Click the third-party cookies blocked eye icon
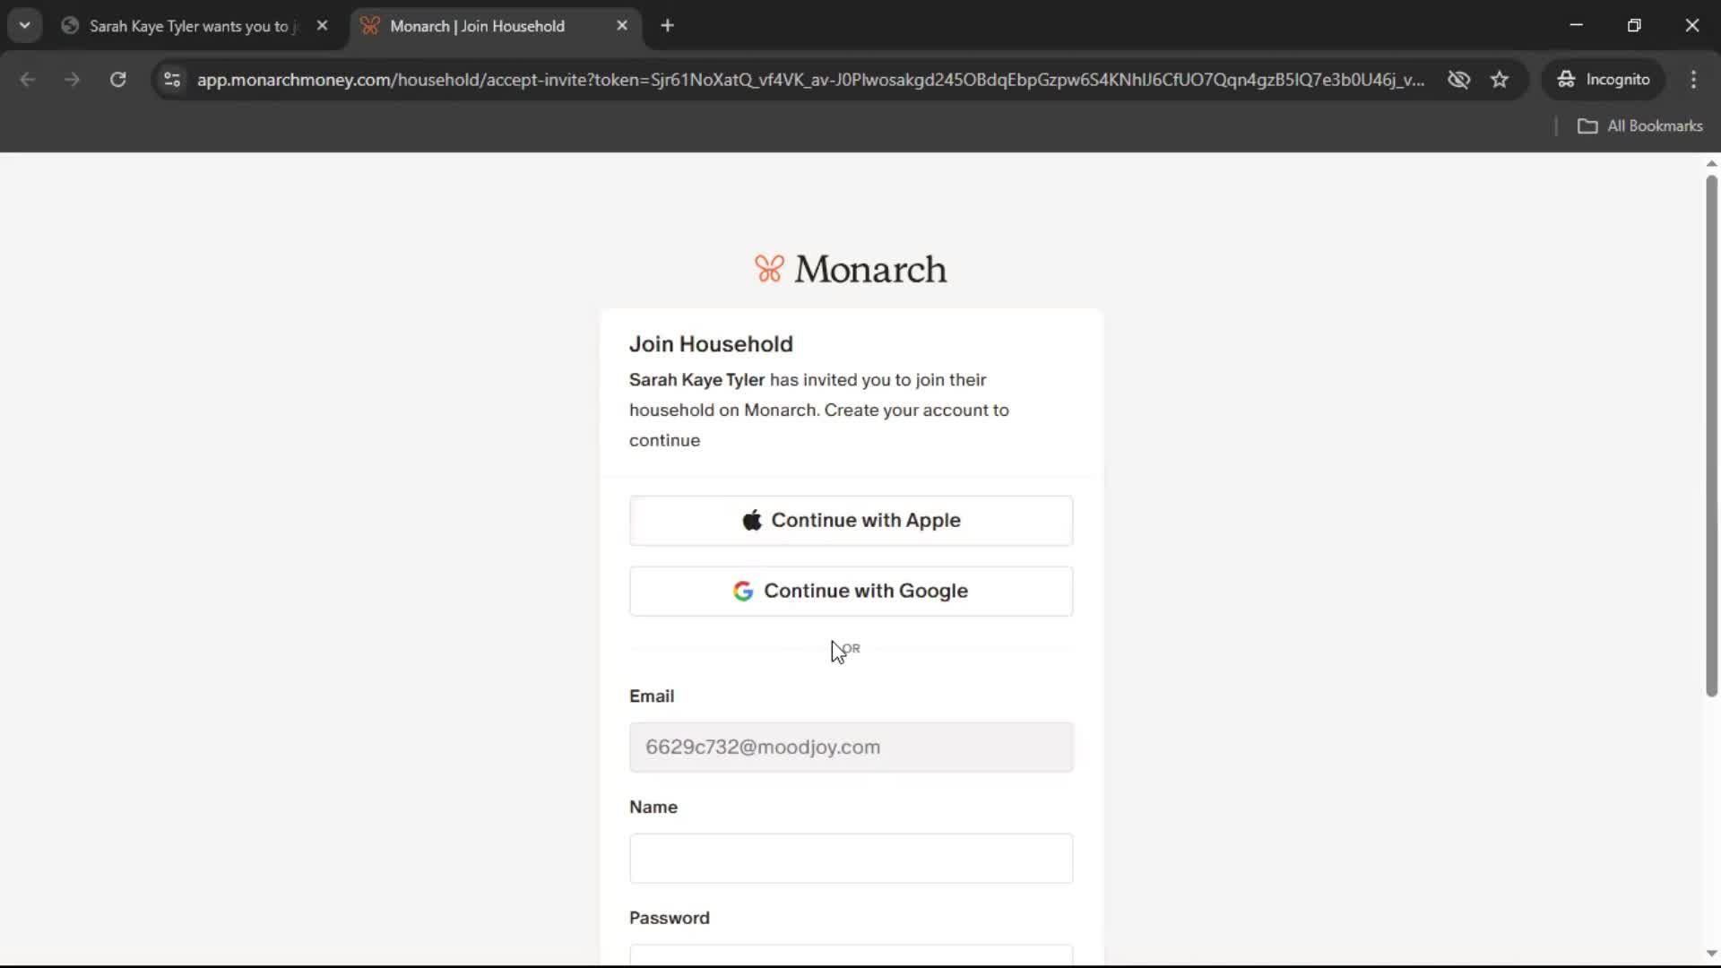The image size is (1721, 968). coord(1458,80)
